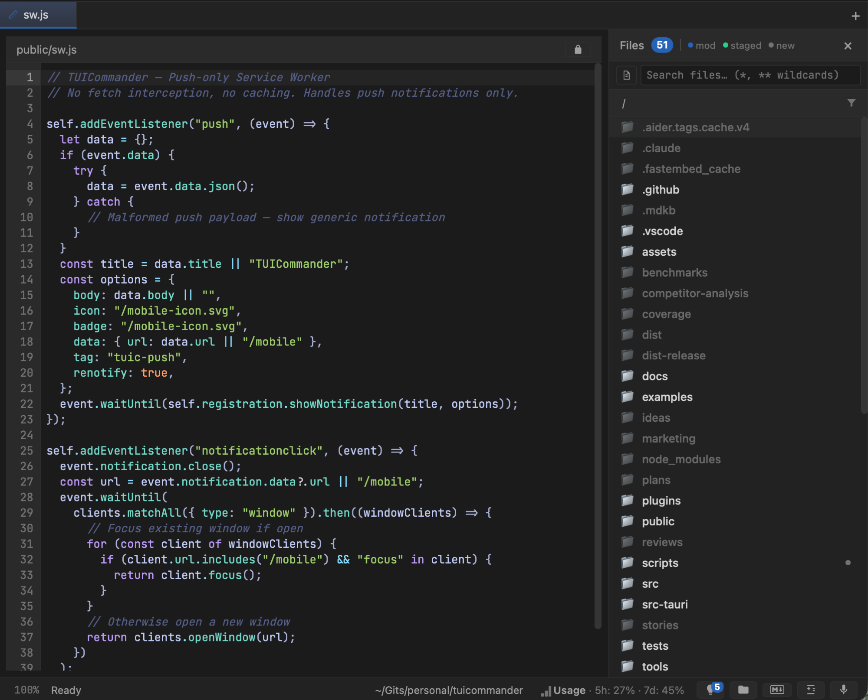The image size is (868, 700).
Task: Toggle the mod filter in Files panel
Action: (x=701, y=45)
